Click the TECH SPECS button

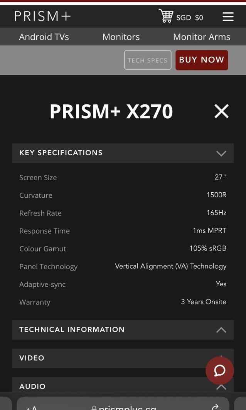tap(148, 60)
